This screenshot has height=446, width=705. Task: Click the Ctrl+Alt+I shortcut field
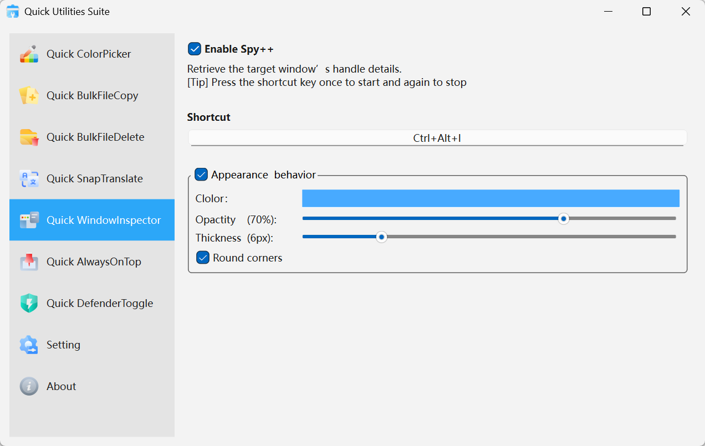pos(437,139)
